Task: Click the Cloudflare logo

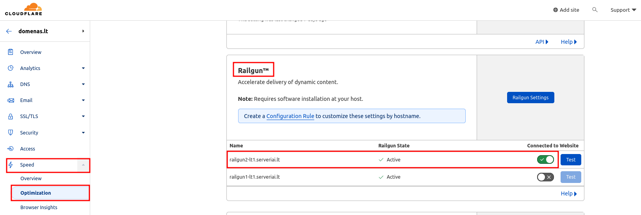Action: (x=23, y=9)
